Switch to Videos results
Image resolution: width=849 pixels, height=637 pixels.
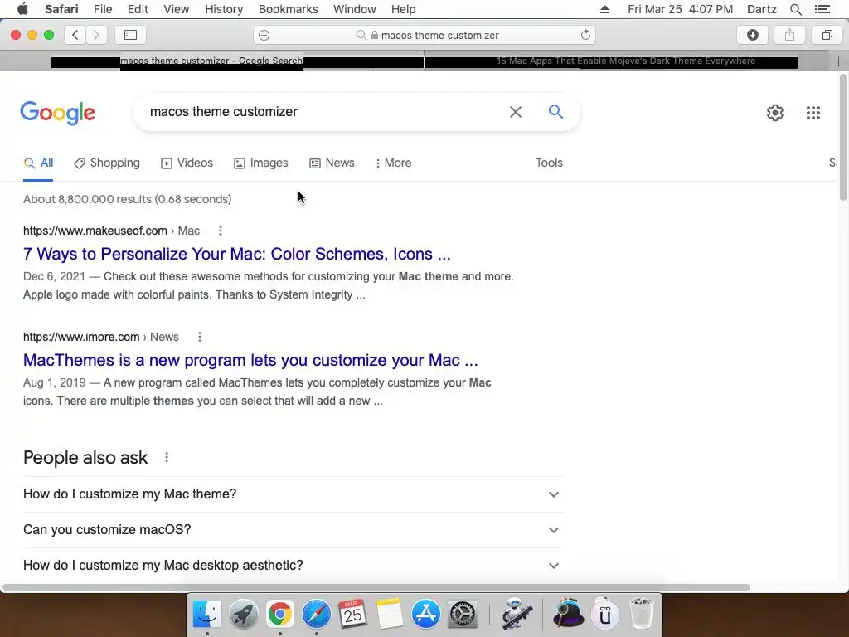coord(187,163)
